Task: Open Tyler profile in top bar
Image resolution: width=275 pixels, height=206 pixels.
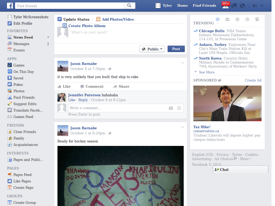Action: coord(164,5)
